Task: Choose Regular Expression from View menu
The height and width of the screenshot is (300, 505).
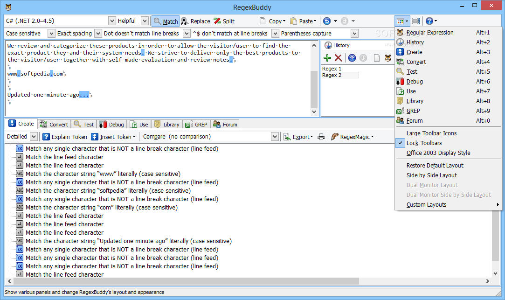Action: (x=448, y=33)
